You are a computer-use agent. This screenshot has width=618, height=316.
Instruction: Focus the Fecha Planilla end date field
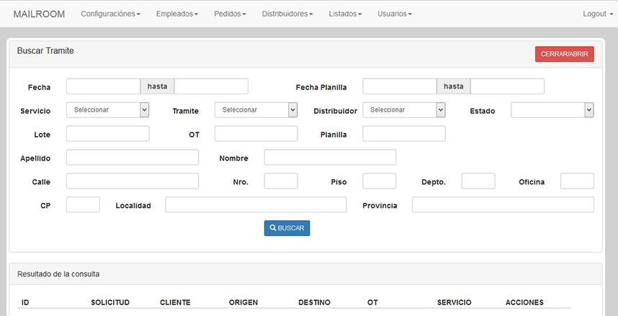(x=507, y=86)
